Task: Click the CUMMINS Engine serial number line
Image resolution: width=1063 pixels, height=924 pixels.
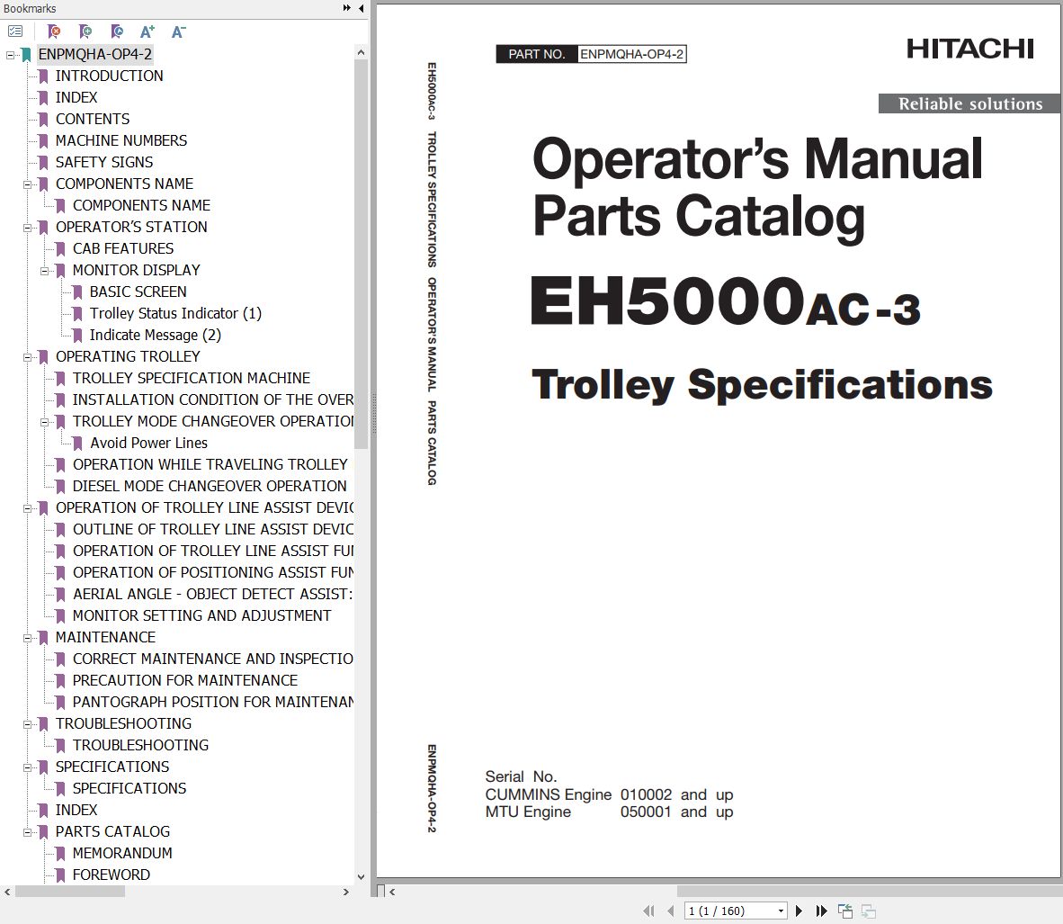Action: tap(609, 794)
